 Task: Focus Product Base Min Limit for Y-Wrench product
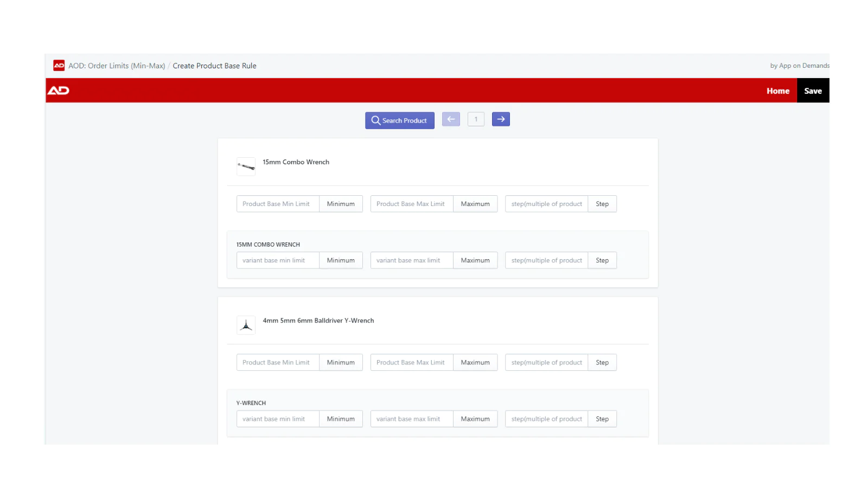click(x=278, y=362)
